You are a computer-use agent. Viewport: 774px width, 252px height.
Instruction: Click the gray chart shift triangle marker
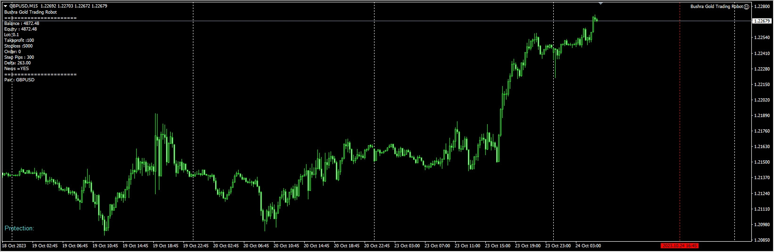(600, 3)
